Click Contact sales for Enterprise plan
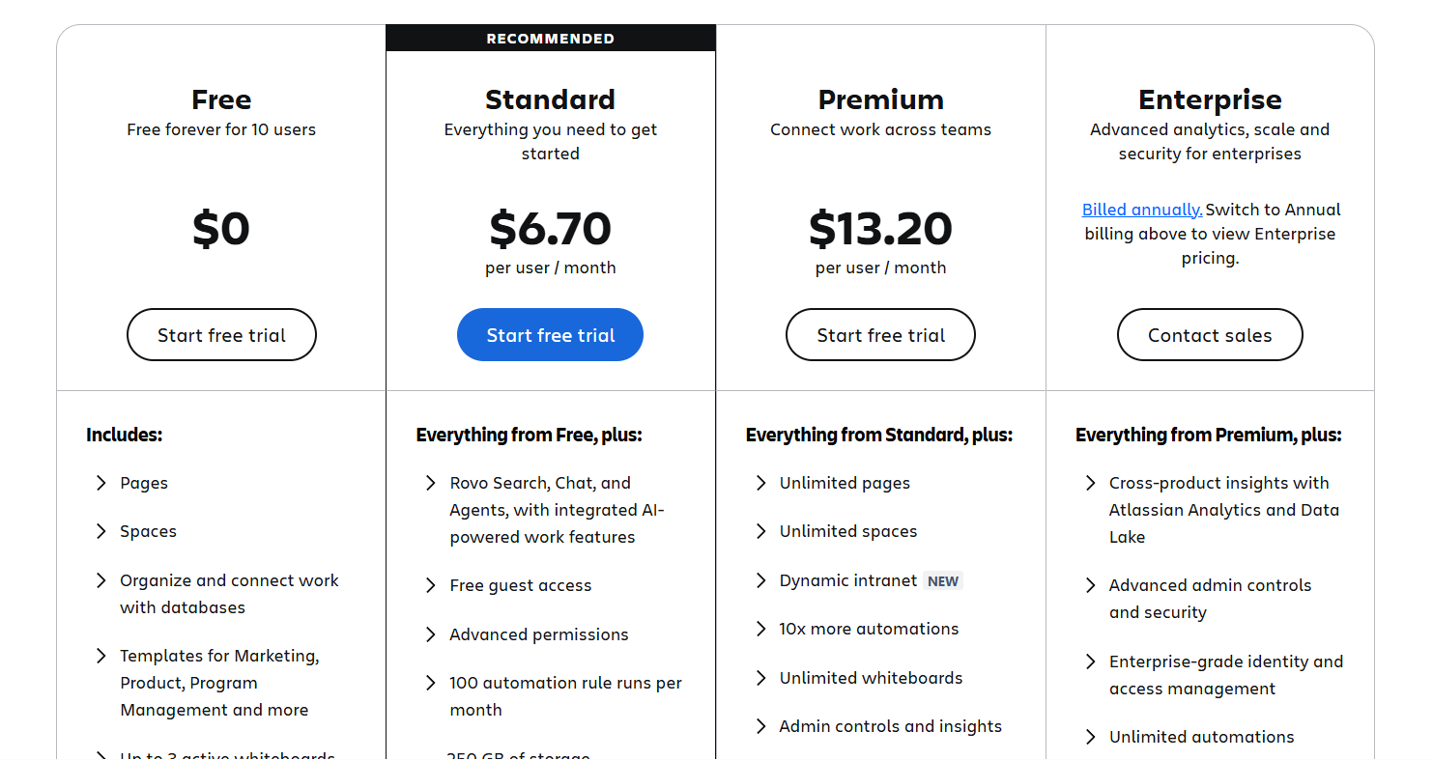Image resolution: width=1433 pixels, height=760 pixels. [1210, 335]
